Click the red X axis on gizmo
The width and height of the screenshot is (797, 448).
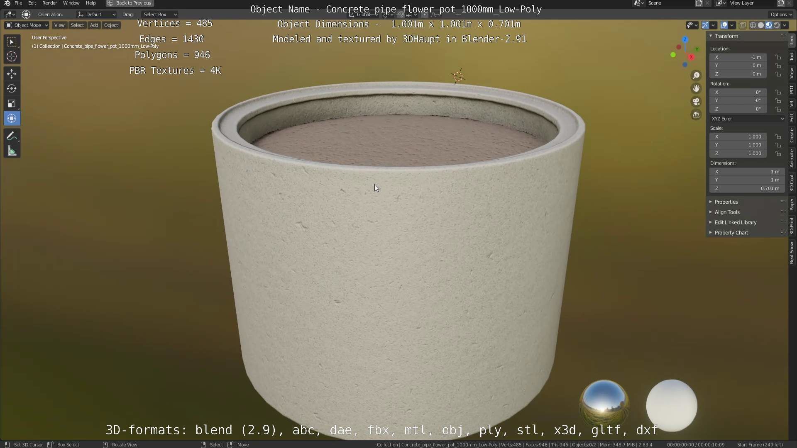691,57
